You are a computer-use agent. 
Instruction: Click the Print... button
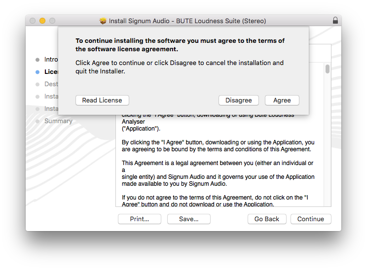(x=140, y=219)
